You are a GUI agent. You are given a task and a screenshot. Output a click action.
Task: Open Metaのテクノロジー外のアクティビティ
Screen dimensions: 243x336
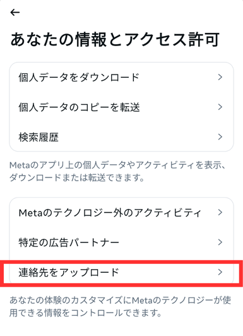pos(121,213)
